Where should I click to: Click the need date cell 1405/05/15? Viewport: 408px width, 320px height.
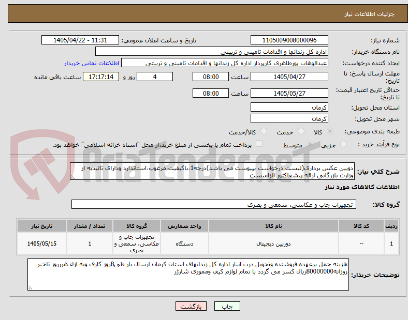point(42,243)
